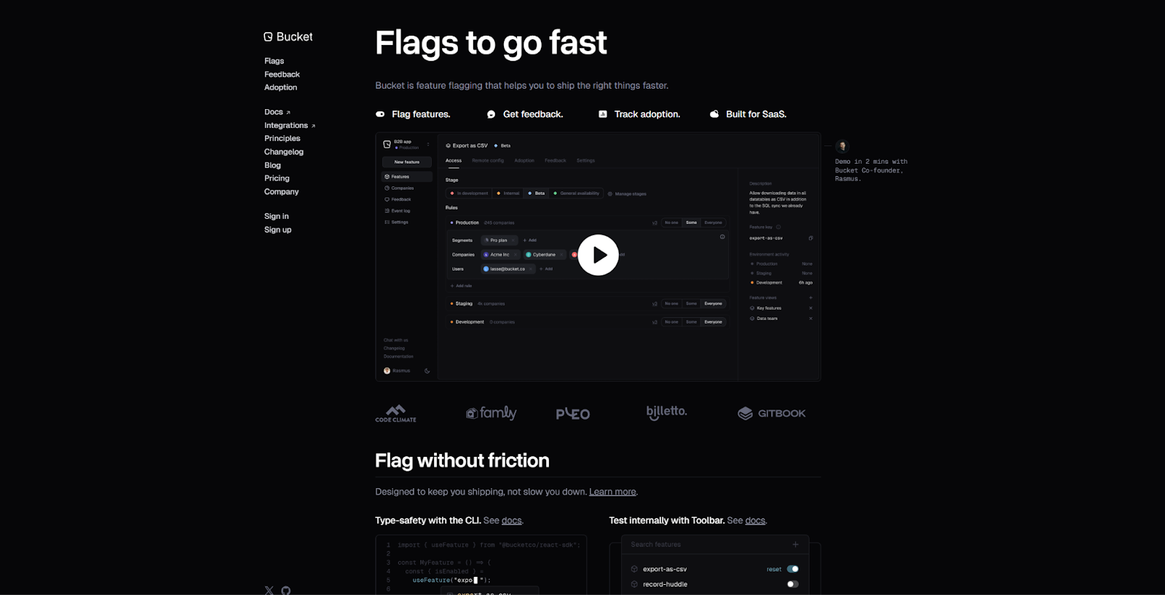Image resolution: width=1165 pixels, height=595 pixels.
Task: Open docs link under Type-safety with the CLI
Action: point(512,520)
